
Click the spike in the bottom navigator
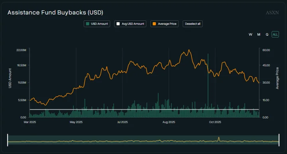pyautogui.click(x=219, y=139)
